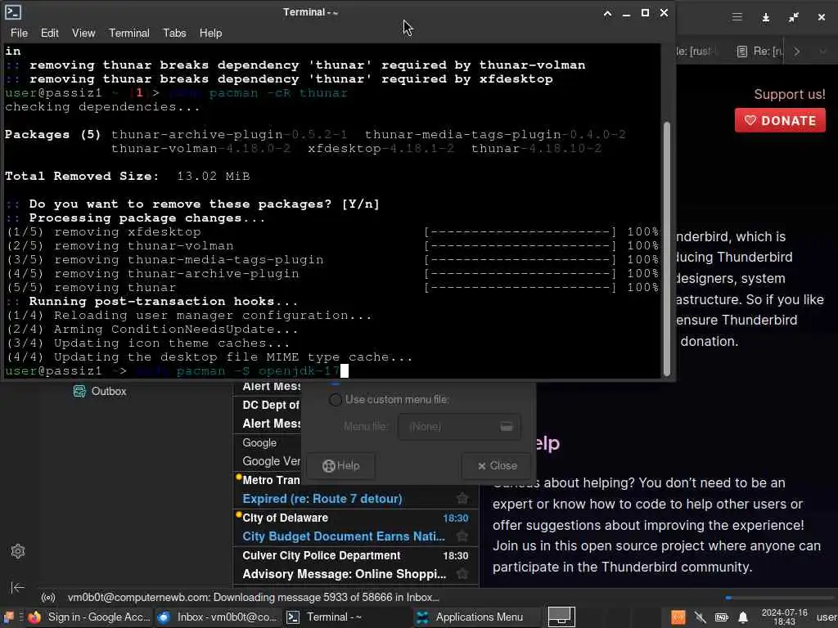Open 'Expired (re: Route 7 detour)' message
The image size is (838, 628).
pos(322,499)
